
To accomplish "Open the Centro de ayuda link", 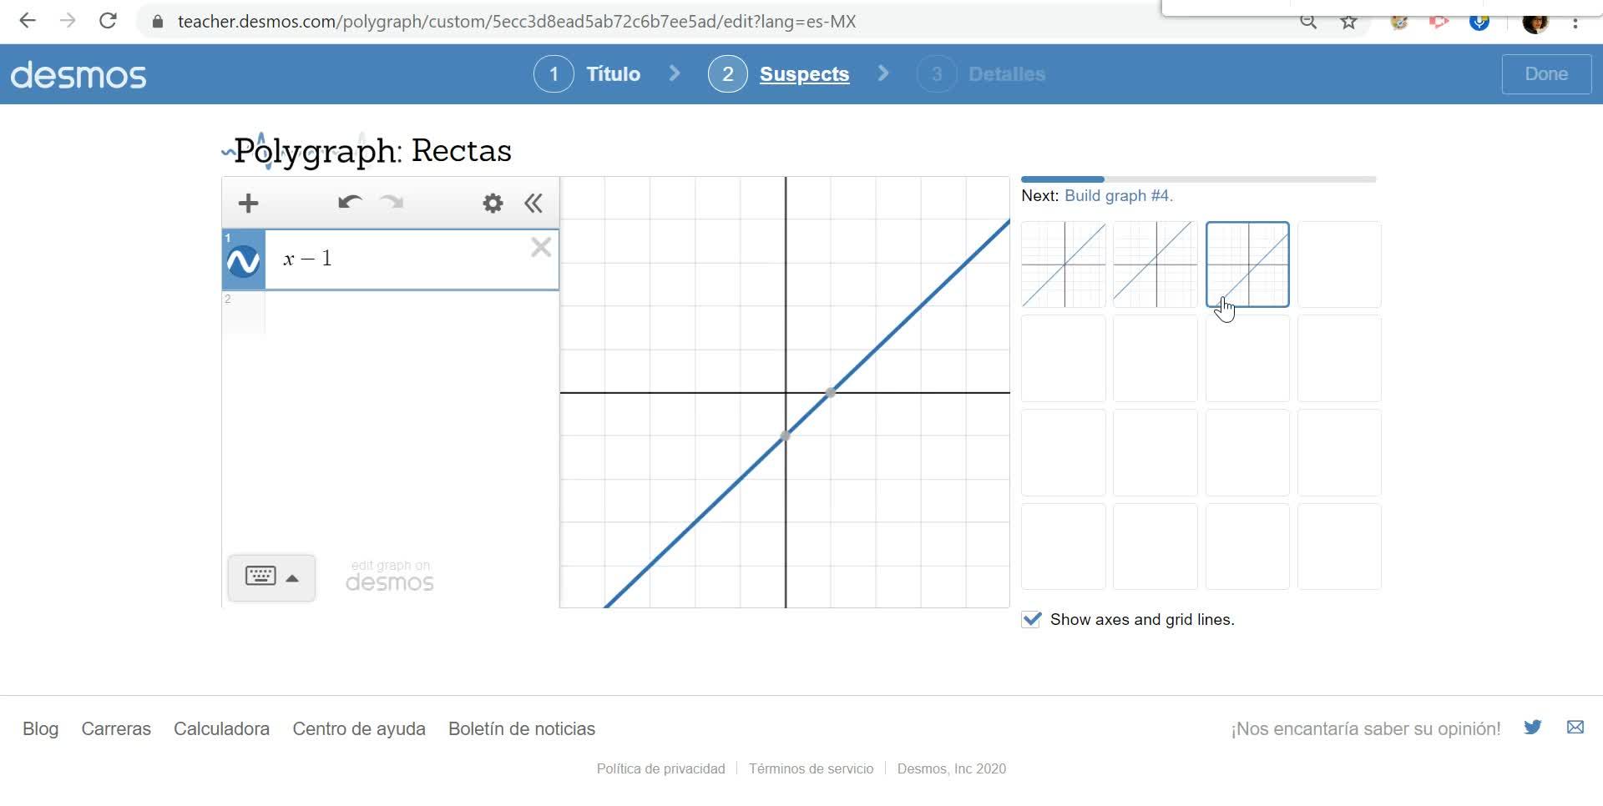I will (x=359, y=729).
